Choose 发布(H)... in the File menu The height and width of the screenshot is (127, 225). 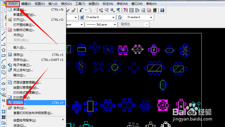click(x=36, y=108)
